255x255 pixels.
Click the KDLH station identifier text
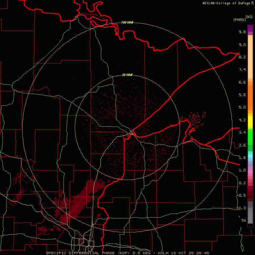pos(163,253)
